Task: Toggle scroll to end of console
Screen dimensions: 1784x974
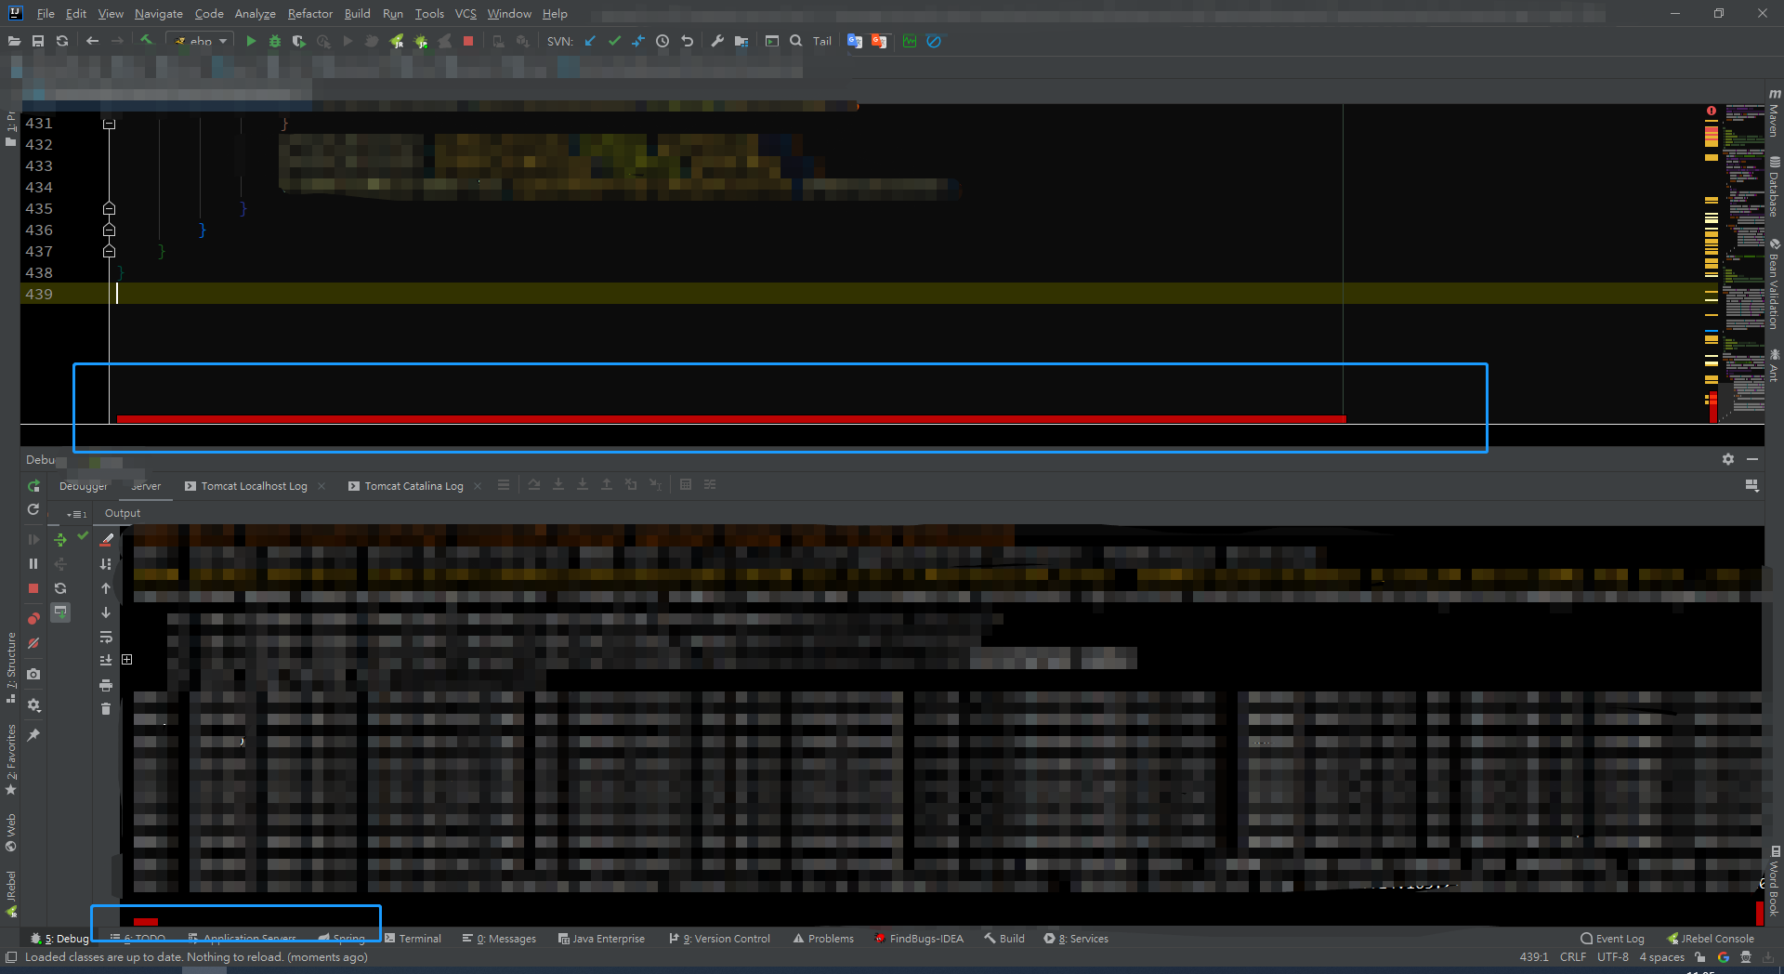Action: pos(106,660)
